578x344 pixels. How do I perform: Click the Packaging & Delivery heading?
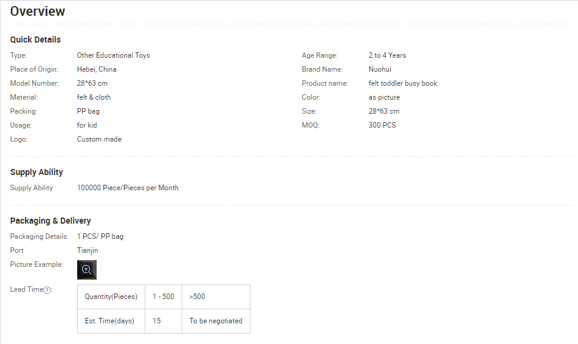pyautogui.click(x=50, y=221)
